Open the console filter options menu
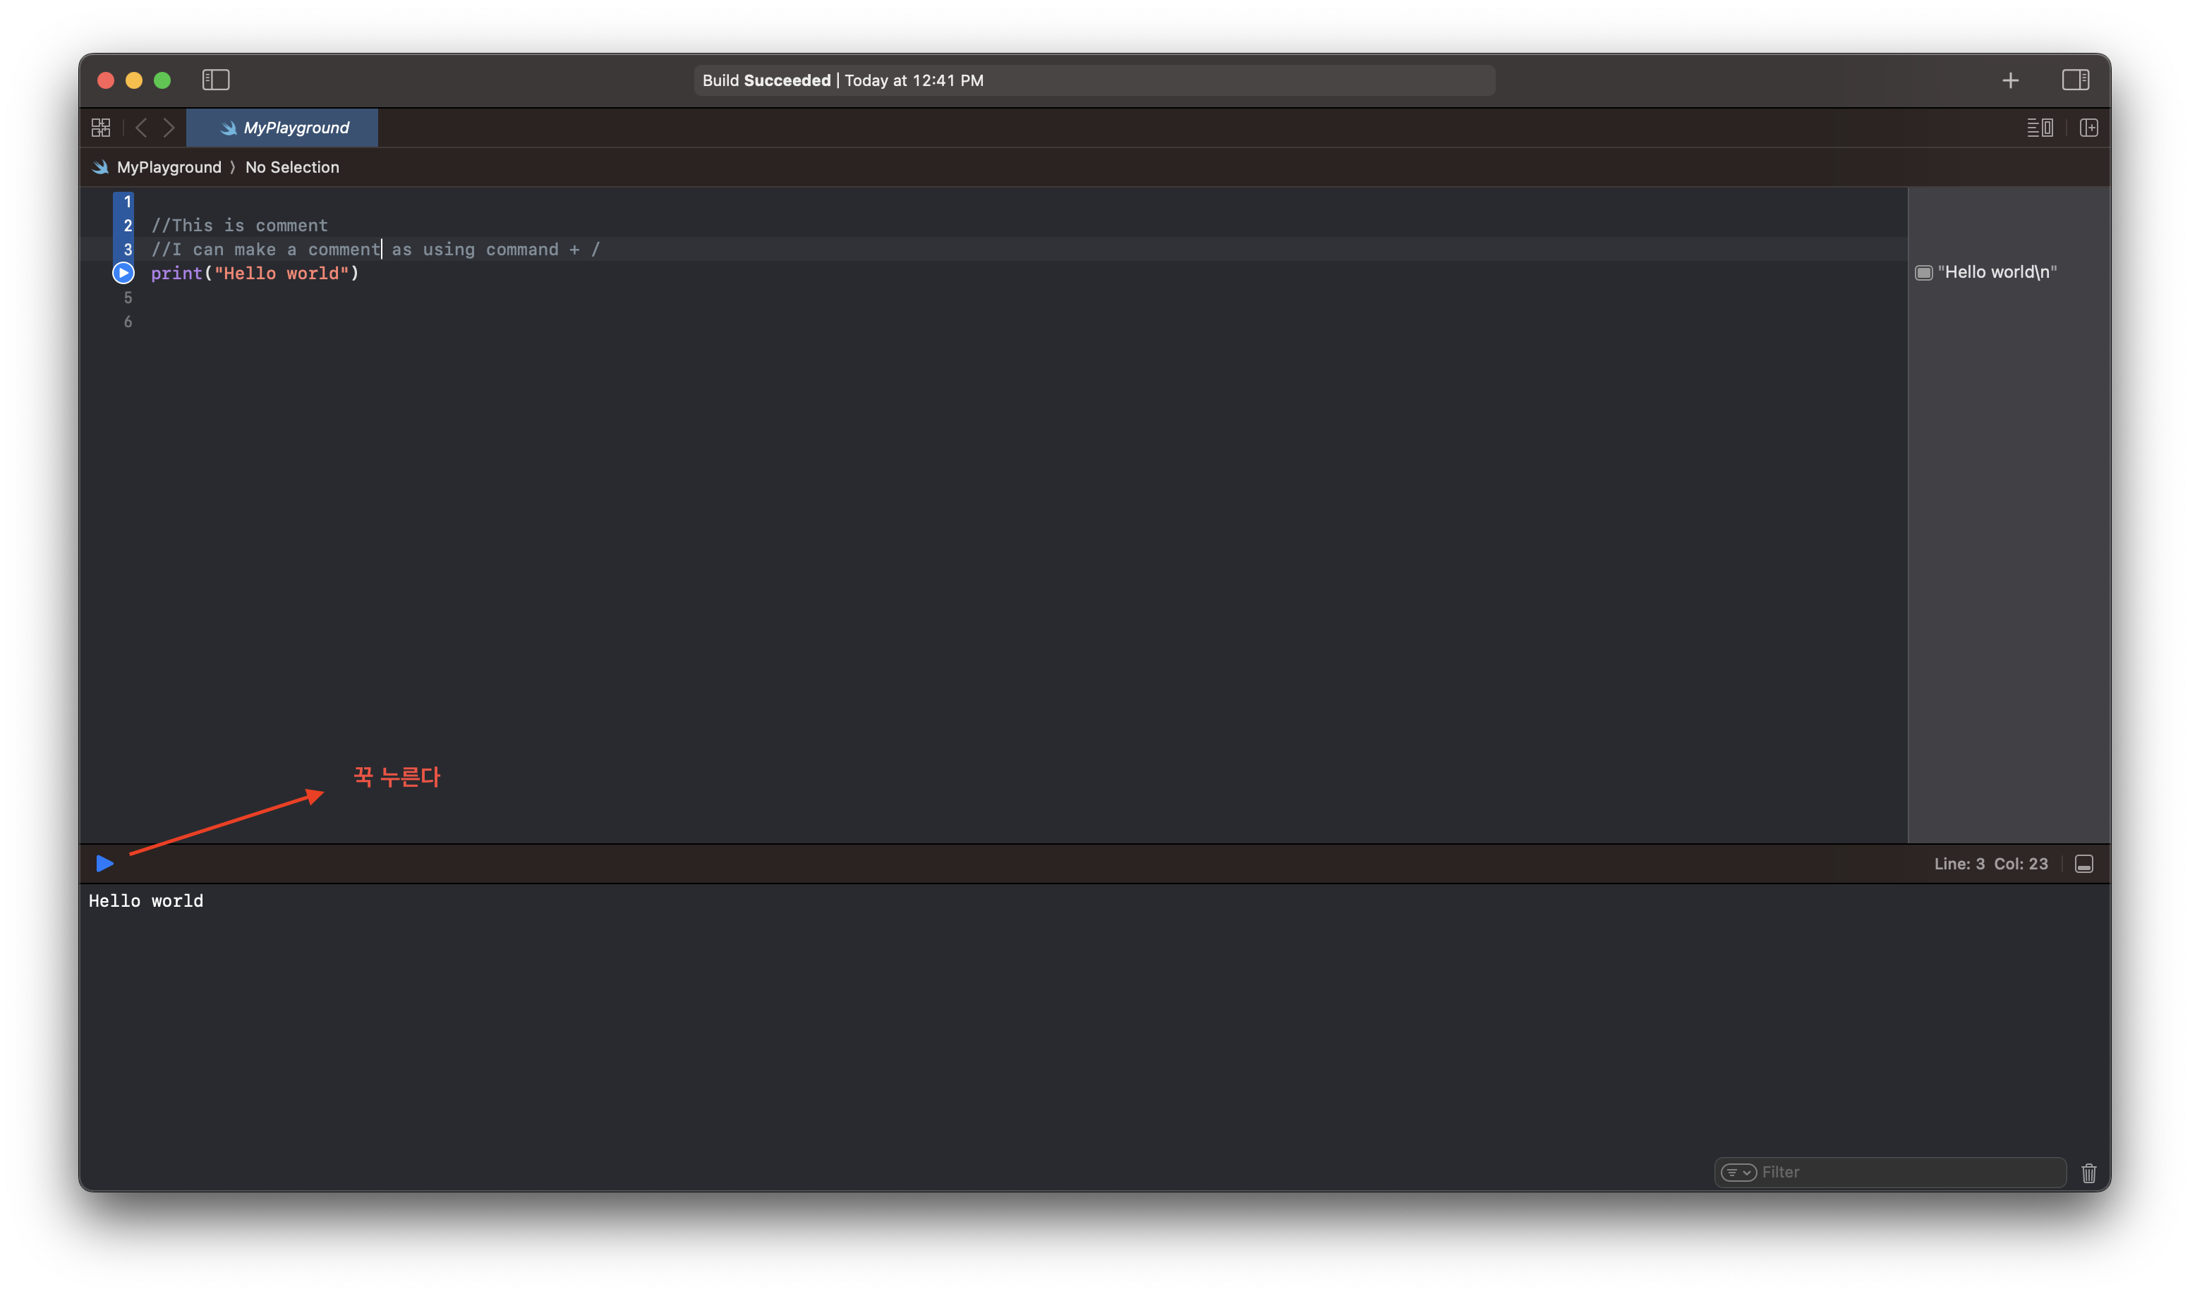Viewport: 2190px width, 1296px height. [1738, 1173]
